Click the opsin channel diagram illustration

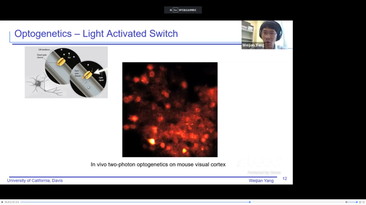pos(66,72)
